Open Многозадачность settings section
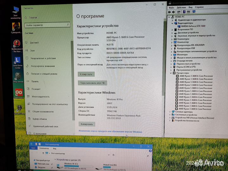This screenshot has height=171, width=228. (38, 97)
